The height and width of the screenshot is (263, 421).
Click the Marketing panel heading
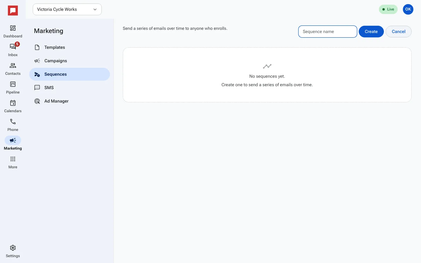pos(49,31)
